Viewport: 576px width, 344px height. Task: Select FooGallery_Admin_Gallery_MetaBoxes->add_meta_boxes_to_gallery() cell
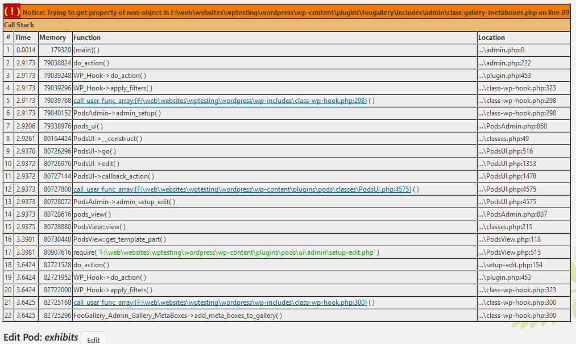pos(275,316)
